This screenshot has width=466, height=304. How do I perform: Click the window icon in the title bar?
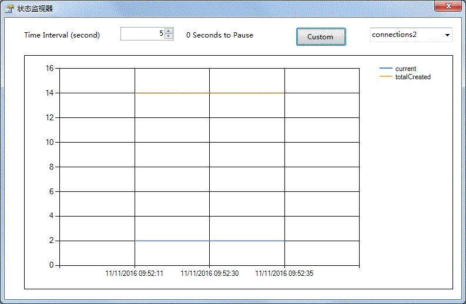(9, 9)
